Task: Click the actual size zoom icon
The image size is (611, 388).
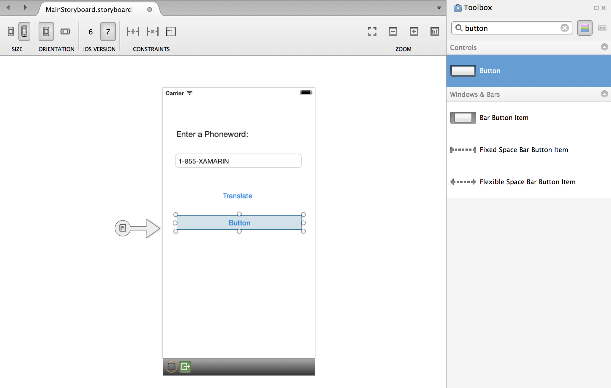Action: 435,31
